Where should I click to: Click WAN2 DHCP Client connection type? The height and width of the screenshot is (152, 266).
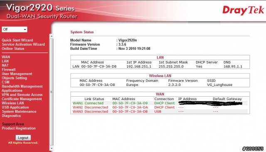pos(165,107)
